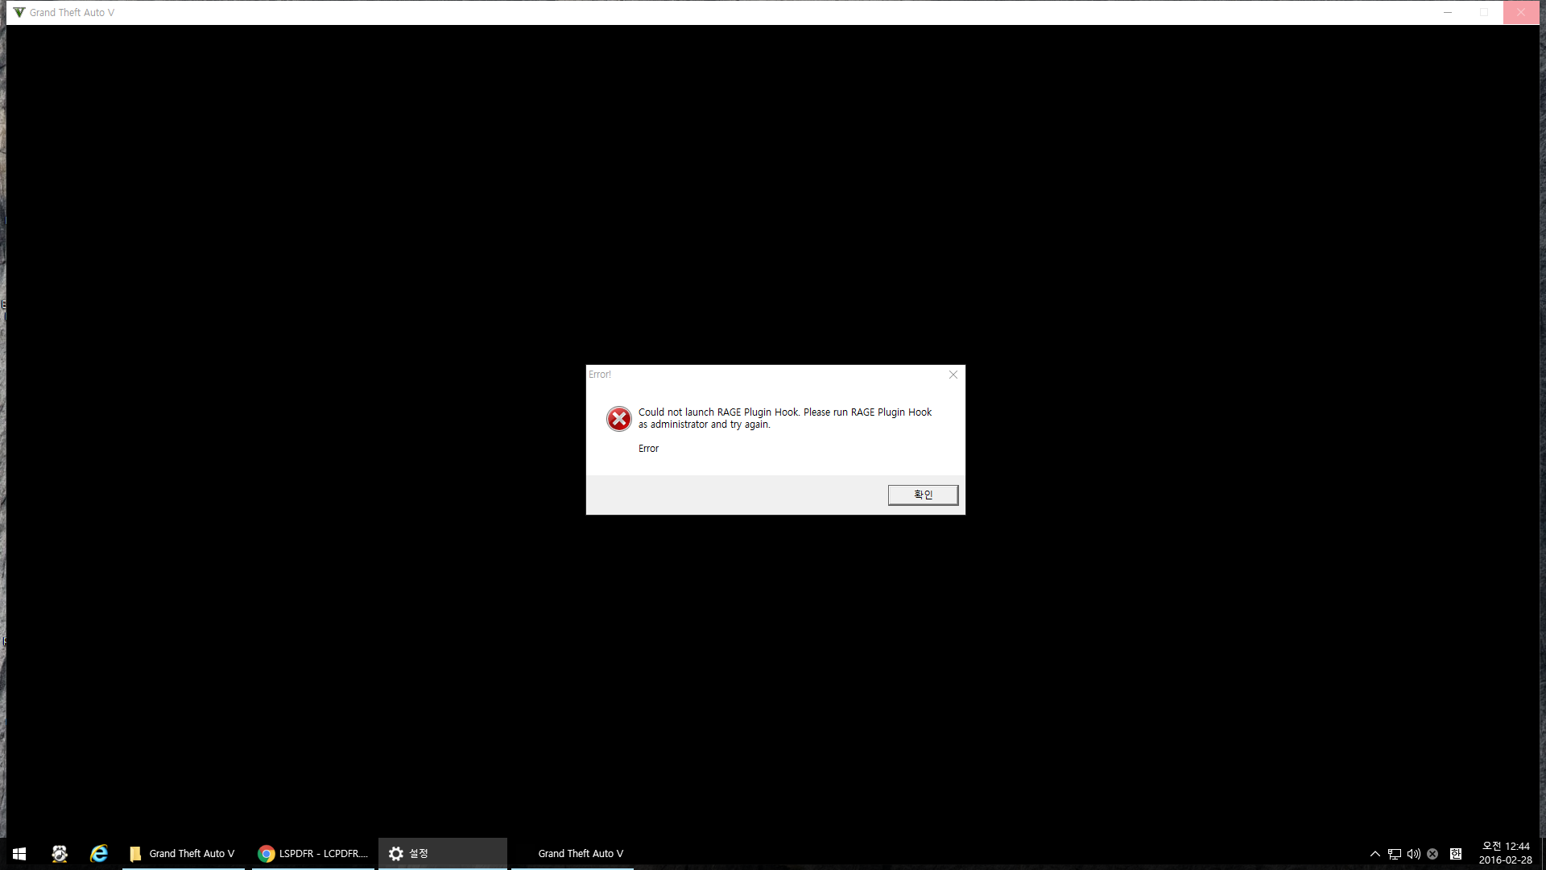Close the Grand Theft Auto V window
Screen dimensions: 1546x870
[1521, 12]
